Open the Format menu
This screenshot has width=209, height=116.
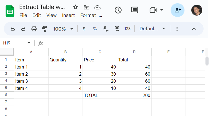tap(88, 15)
